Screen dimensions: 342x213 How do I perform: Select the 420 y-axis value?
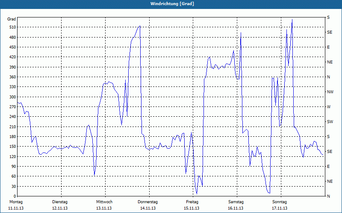13,57
